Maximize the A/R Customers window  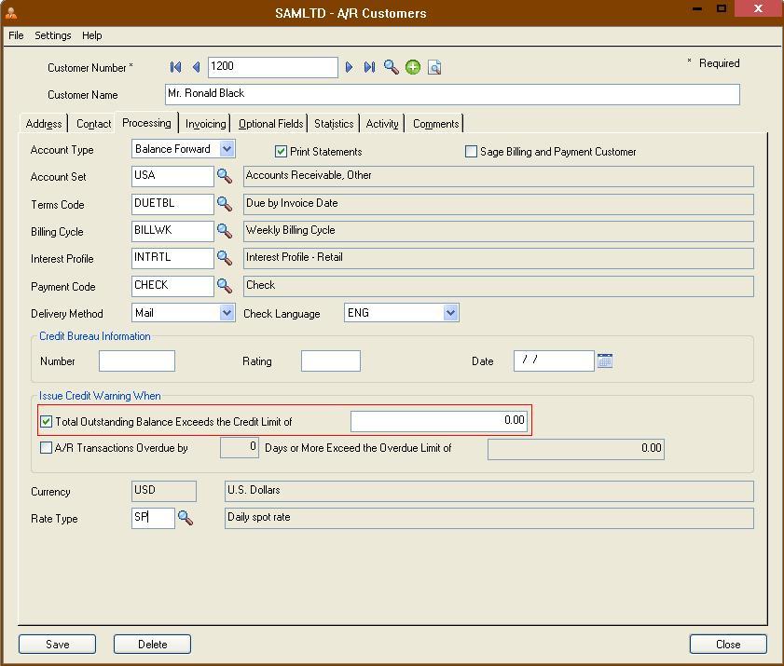(x=722, y=8)
